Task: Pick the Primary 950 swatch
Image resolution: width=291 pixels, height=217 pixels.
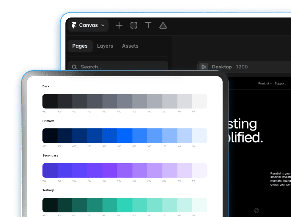Action: tap(50, 136)
